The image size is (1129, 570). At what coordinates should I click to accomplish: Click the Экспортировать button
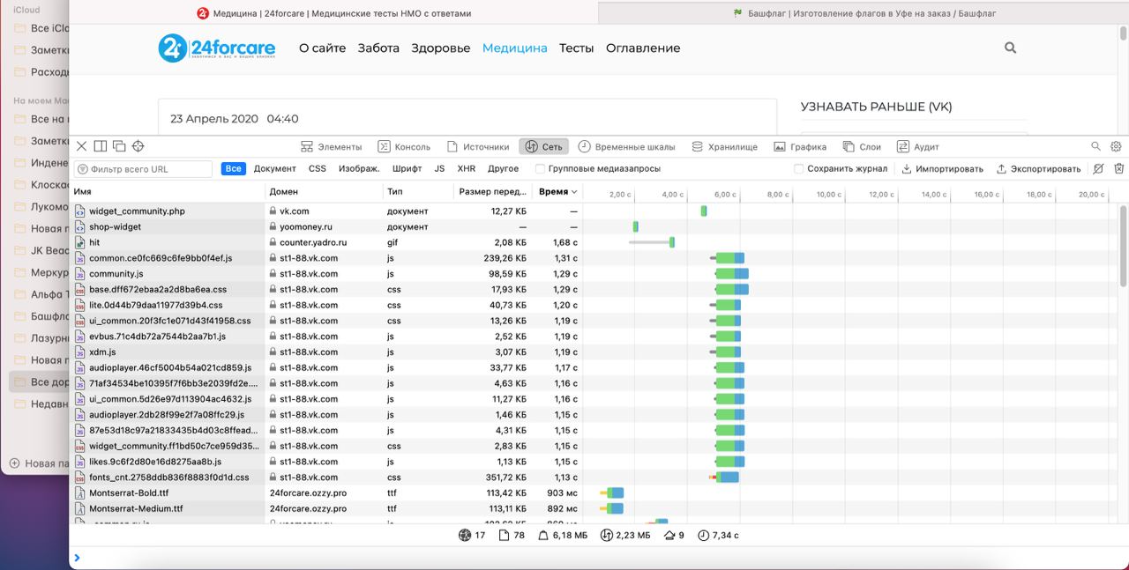click(x=1038, y=169)
